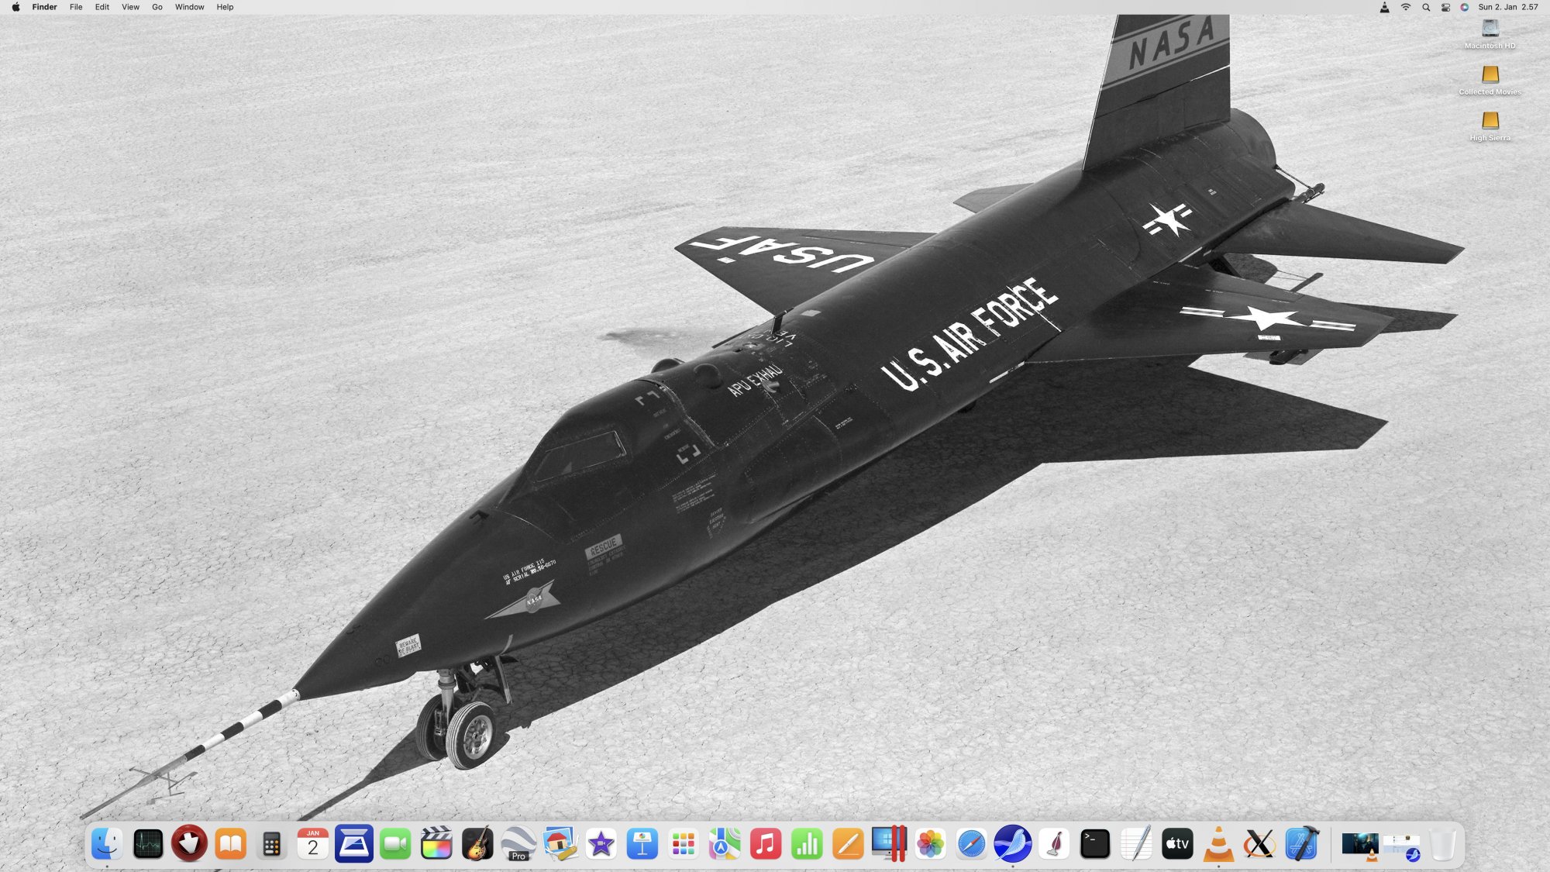Open the Calendar app showing Jan 2
The width and height of the screenshot is (1550, 872).
[x=312, y=844]
